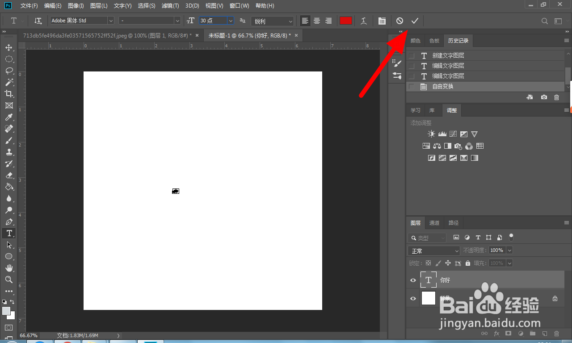
Task: Cancel current edits with the no-entry icon
Action: [x=400, y=21]
